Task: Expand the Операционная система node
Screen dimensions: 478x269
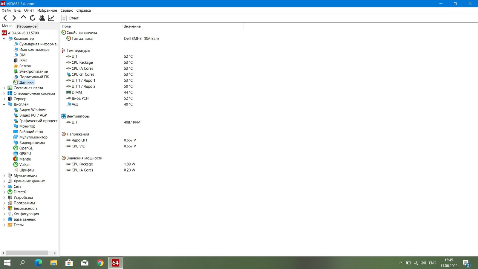Action: click(4, 93)
